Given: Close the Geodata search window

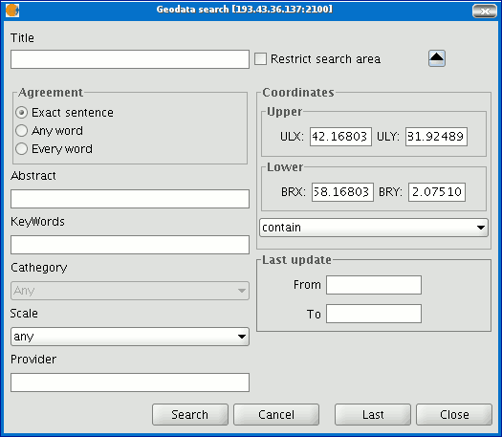Looking at the screenshot, I should point(485,11).
